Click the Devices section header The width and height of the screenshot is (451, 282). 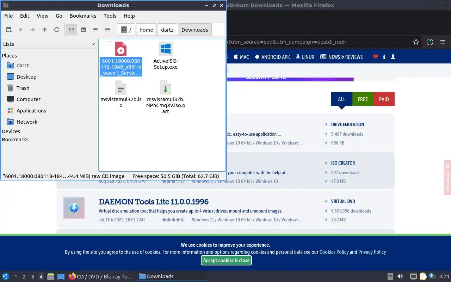tap(11, 131)
